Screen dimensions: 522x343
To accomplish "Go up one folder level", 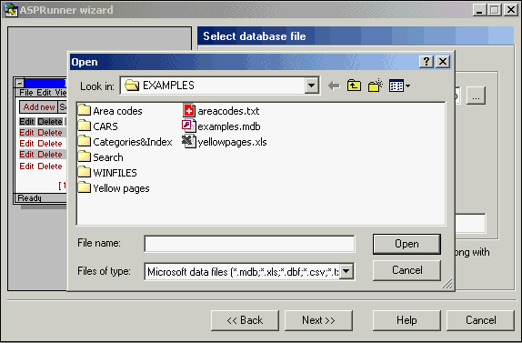I will point(354,86).
